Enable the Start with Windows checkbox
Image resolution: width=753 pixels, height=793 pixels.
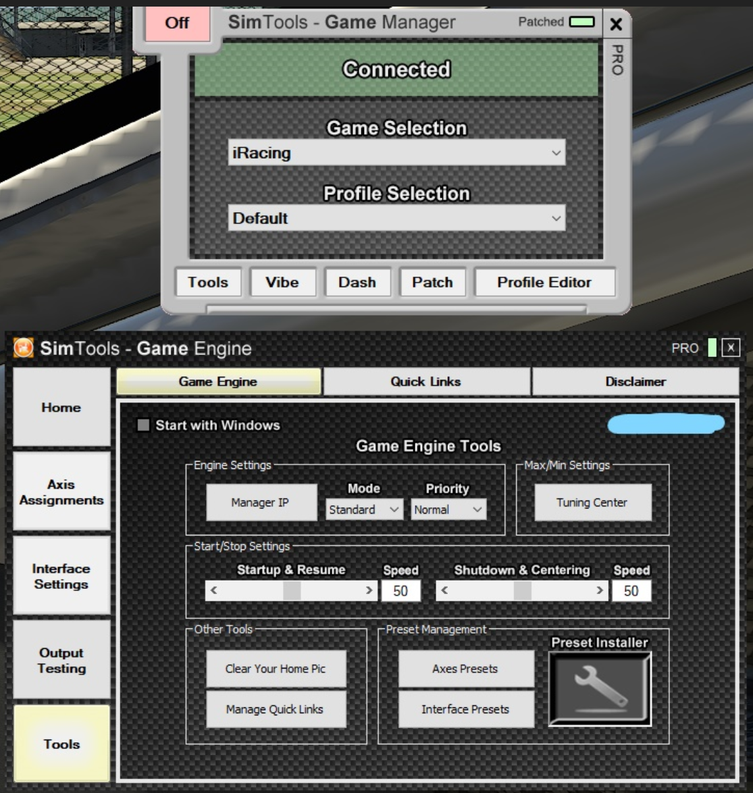[x=143, y=425]
